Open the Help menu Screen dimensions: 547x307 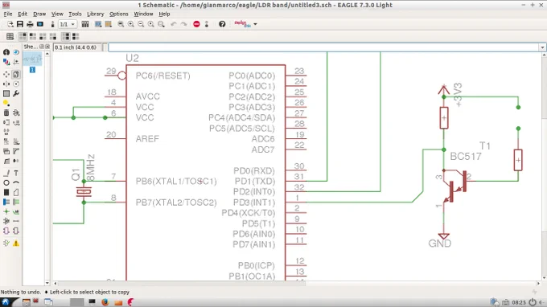164,14
